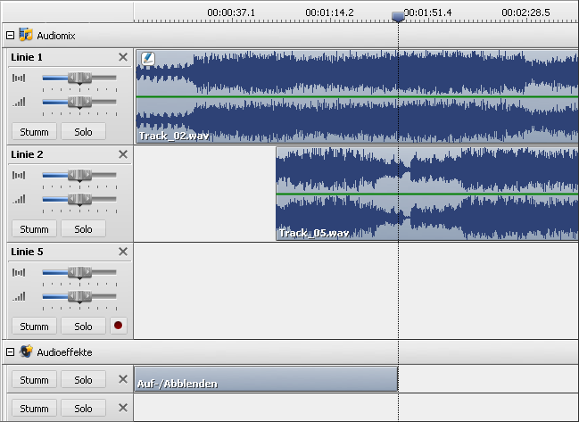Open edit pencil icon on Track_02.wav clip

(148, 58)
